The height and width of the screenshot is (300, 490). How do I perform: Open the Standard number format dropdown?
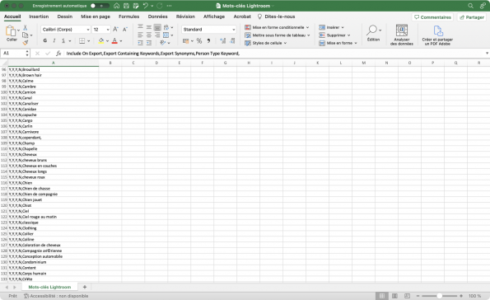(x=208, y=30)
